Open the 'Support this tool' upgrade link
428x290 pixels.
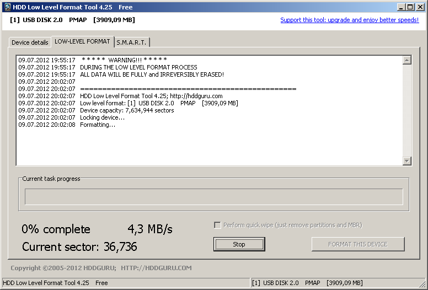(349, 20)
